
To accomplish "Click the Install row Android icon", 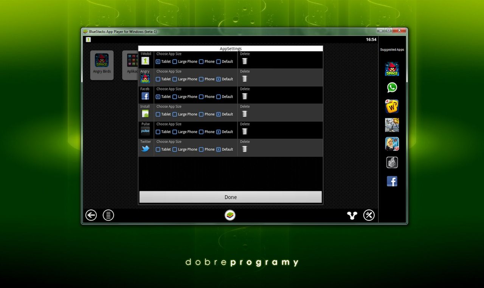I will [145, 114].
